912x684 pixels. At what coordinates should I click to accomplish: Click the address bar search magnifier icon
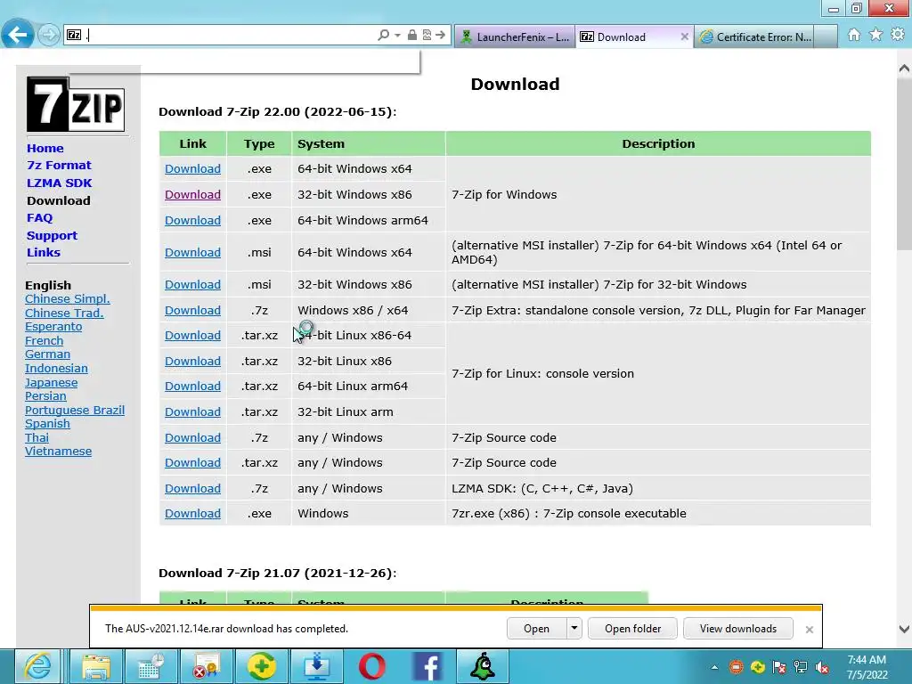[383, 36]
